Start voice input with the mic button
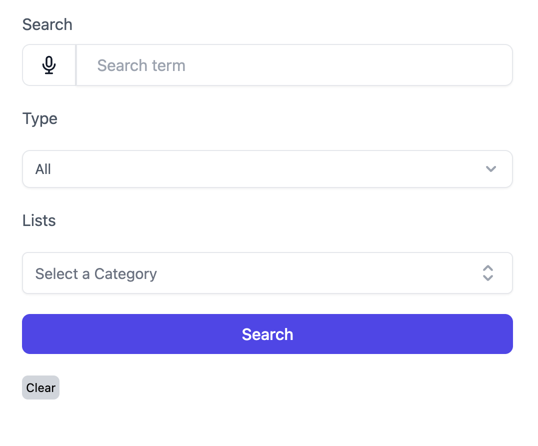538x446 pixels. point(49,65)
